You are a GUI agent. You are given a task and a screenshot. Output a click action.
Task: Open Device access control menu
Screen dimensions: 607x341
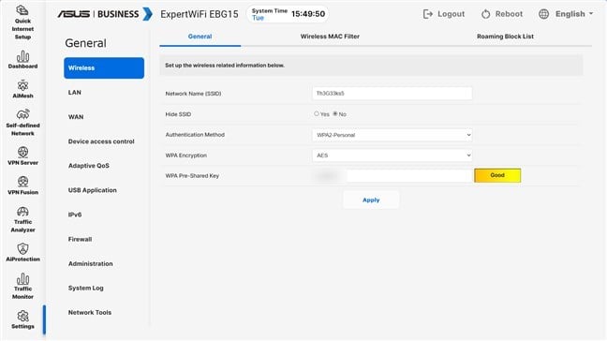coord(101,141)
